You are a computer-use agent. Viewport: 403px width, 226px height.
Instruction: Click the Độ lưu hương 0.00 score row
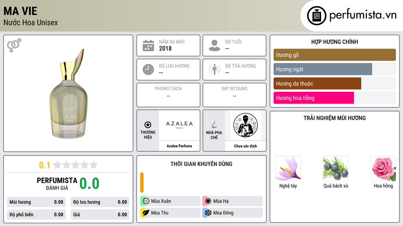100,202
